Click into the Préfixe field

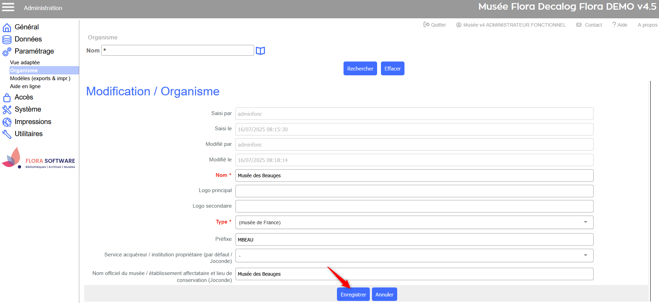coord(414,239)
